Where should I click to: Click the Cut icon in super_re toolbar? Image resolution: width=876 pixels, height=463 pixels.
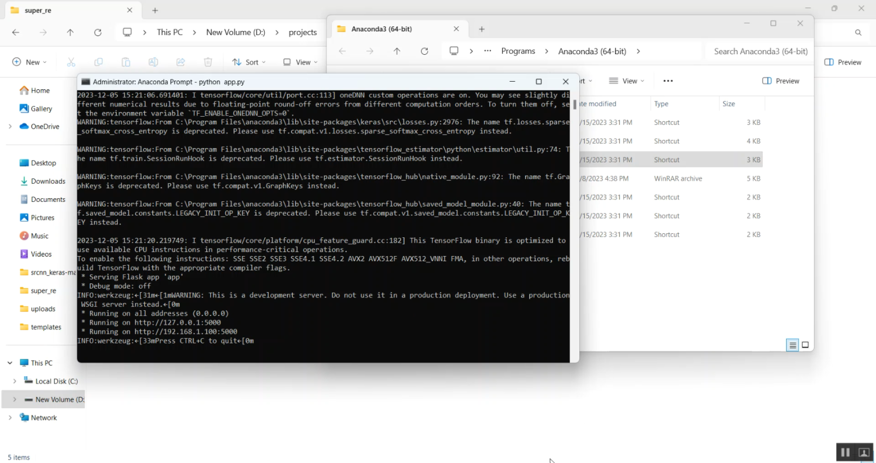(x=71, y=62)
